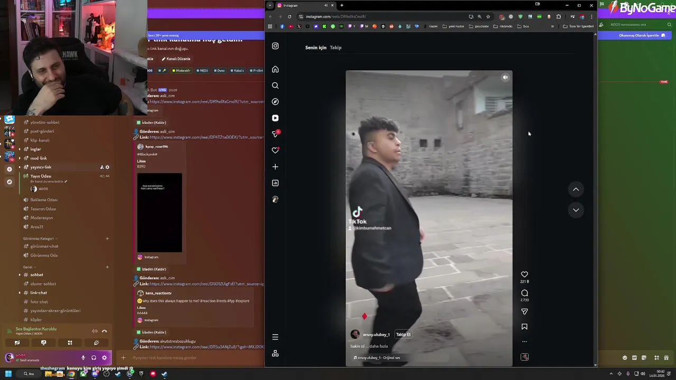Screen dimensions: 676x380
Task: Share the reel via the send icon
Action: [x=524, y=311]
